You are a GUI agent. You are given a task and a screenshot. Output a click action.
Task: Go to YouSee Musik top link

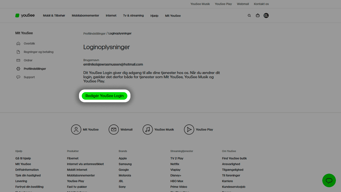[x=200, y=4]
